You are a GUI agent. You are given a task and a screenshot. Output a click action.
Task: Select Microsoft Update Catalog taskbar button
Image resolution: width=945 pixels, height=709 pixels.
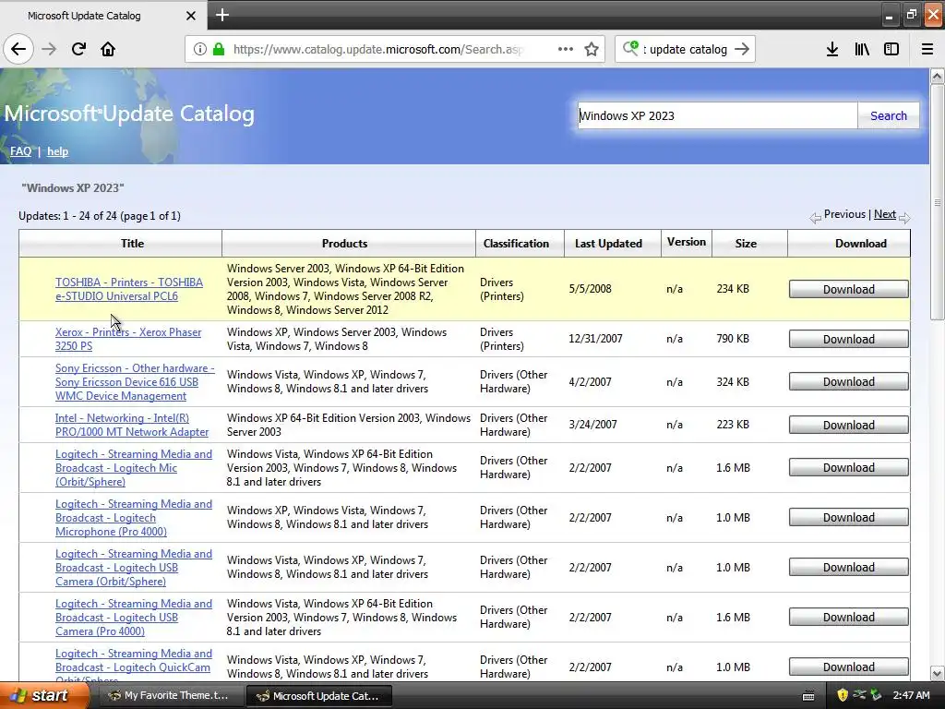coord(318,696)
